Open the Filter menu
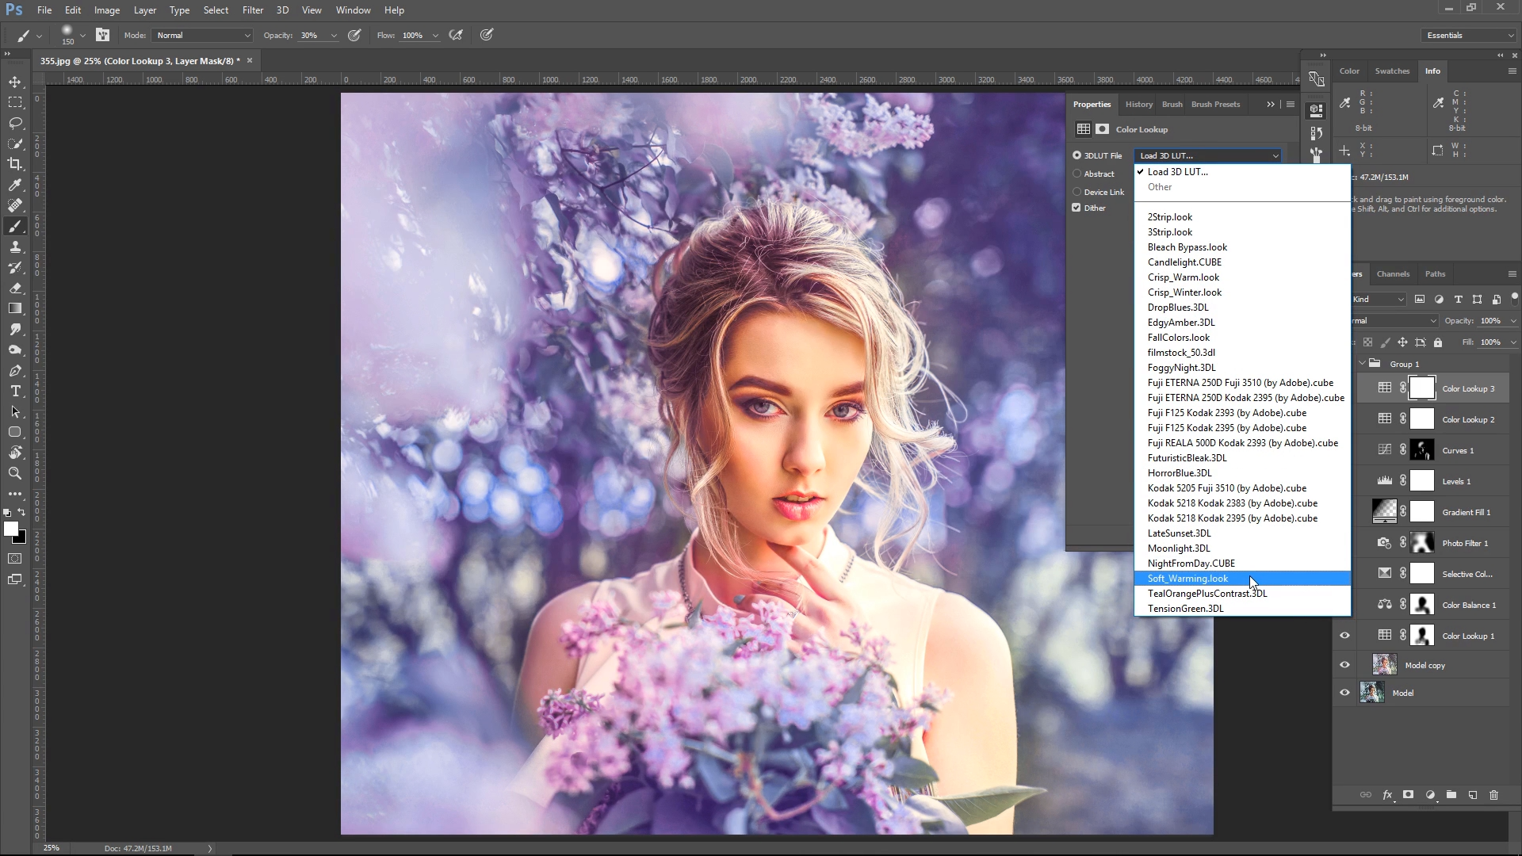 coord(253,10)
